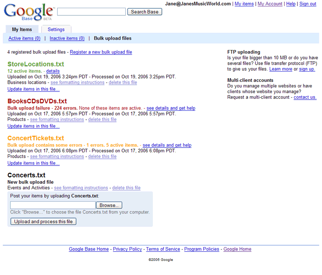The image size is (322, 275).
Task: See formatting instructions for Events and Activities
Action: 81,188
